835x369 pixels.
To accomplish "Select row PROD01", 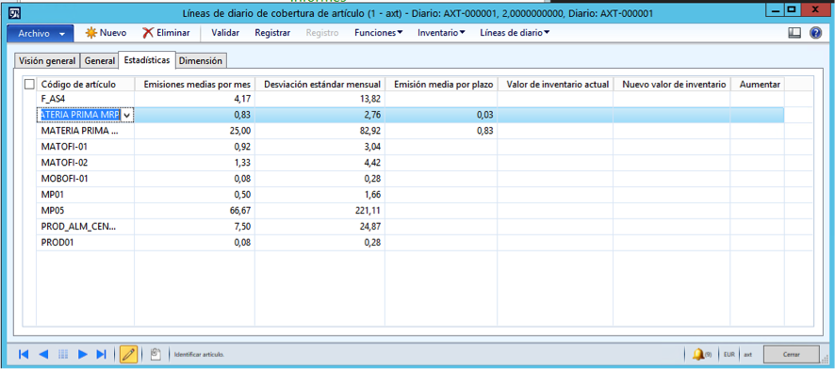I will point(410,243).
